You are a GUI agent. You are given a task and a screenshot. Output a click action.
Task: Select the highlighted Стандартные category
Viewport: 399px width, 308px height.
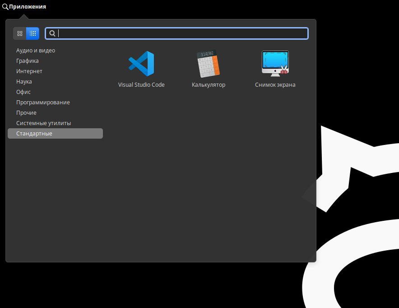tap(55, 133)
